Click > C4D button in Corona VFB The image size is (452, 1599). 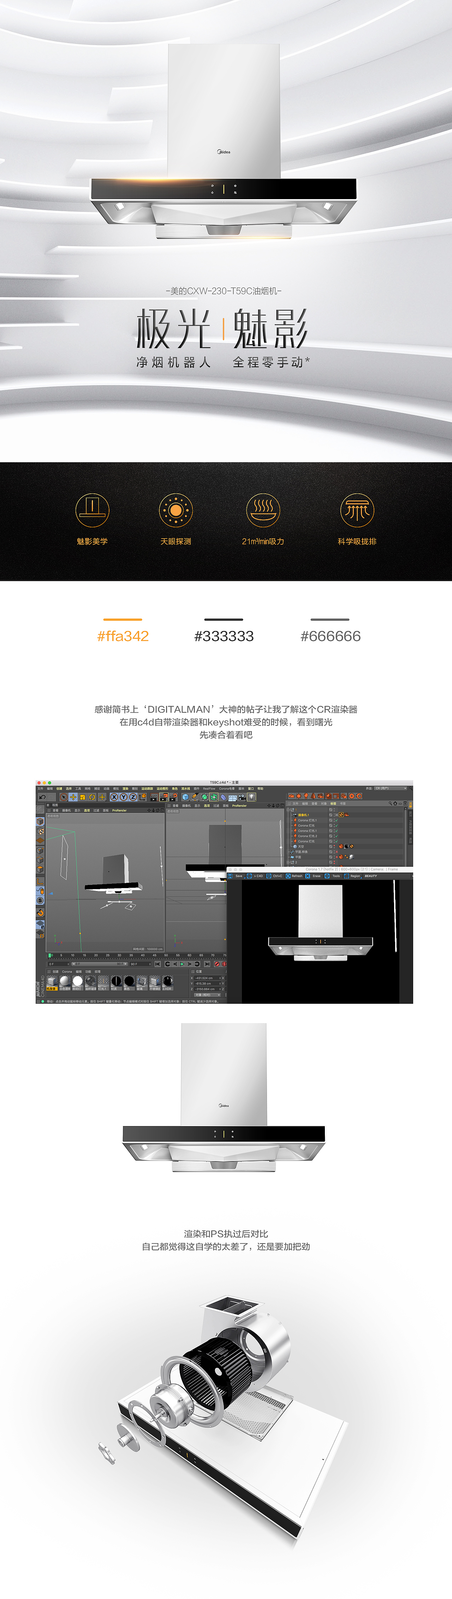coord(255,876)
